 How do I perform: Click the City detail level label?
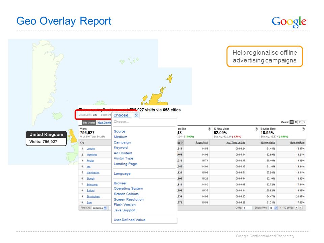95,115
